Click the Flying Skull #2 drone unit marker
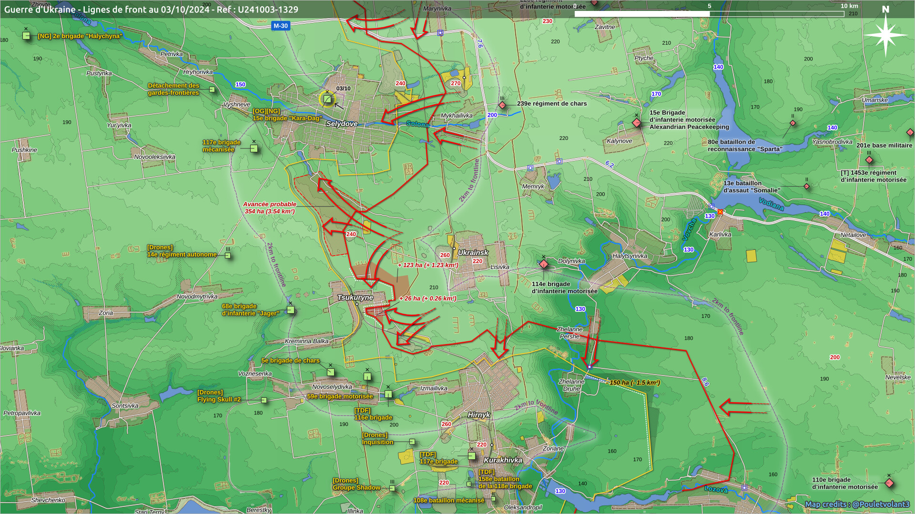Screen dimensions: 915x514 [x=264, y=400]
